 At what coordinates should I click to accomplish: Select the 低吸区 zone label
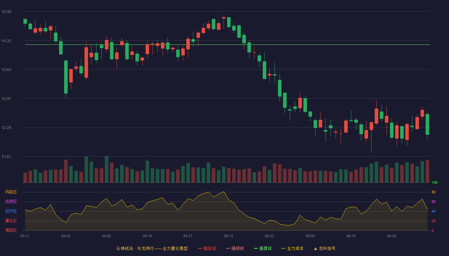point(11,230)
